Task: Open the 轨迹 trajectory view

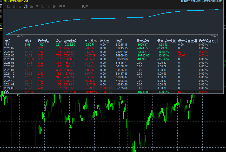Action: coord(85,6)
